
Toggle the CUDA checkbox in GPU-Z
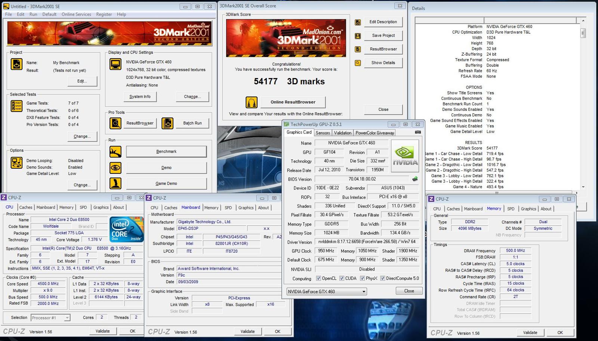[342, 278]
